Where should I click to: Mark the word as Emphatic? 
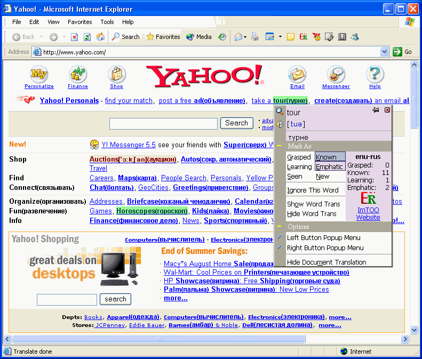click(x=330, y=167)
